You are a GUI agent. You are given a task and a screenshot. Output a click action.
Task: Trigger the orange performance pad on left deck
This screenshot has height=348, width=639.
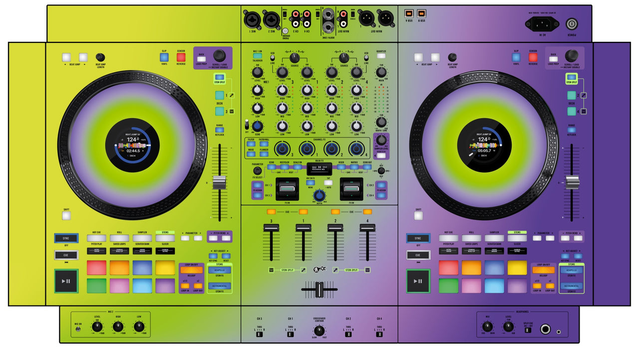tap(119, 268)
